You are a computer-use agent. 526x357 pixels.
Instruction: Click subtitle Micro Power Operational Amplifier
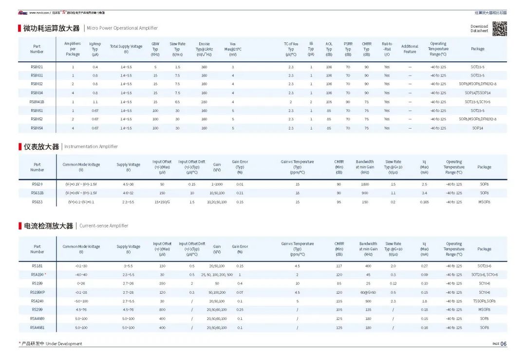point(122,28)
